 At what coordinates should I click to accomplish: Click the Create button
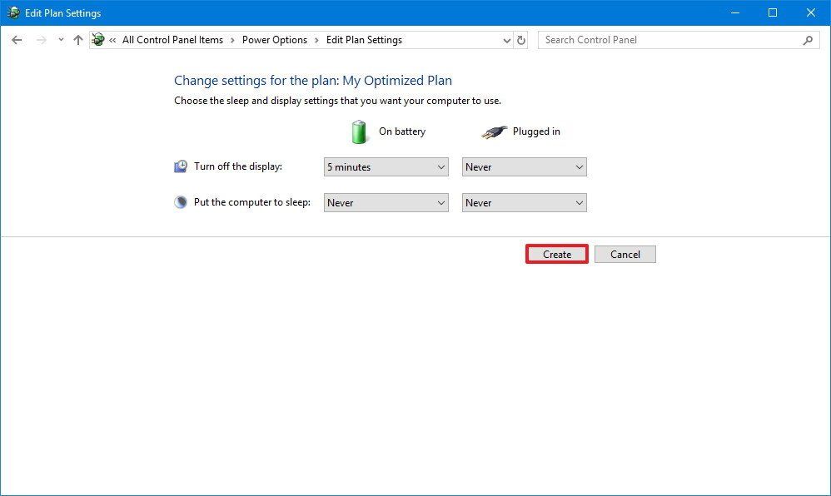tap(555, 254)
